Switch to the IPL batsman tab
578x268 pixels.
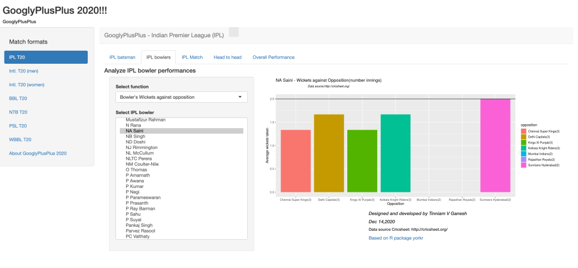click(122, 57)
